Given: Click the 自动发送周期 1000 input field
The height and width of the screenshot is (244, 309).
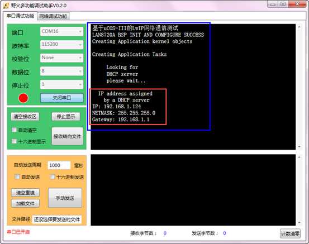Looking at the screenshot, I should click(59, 165).
